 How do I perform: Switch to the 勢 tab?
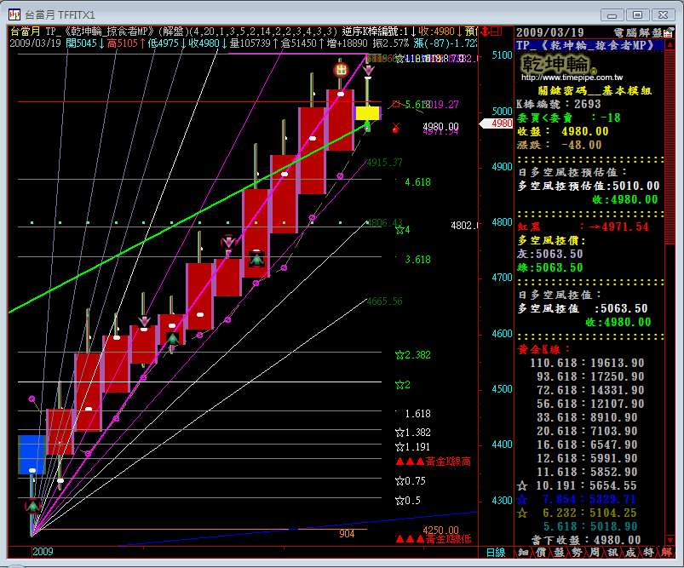click(x=577, y=553)
